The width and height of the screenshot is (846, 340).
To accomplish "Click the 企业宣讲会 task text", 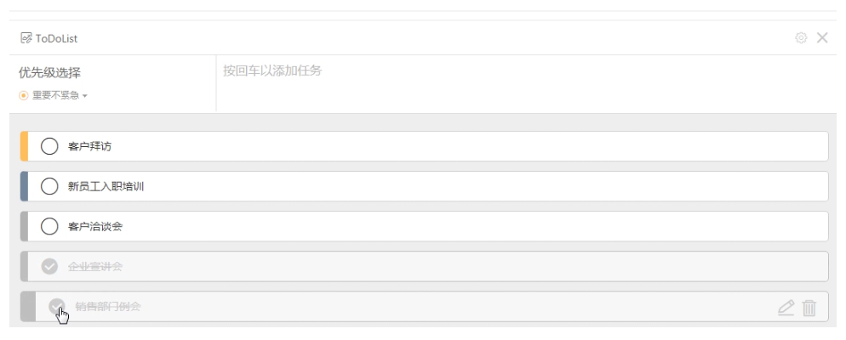I will point(95,266).
